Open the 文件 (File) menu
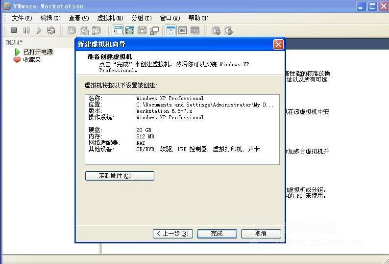 click(x=22, y=18)
